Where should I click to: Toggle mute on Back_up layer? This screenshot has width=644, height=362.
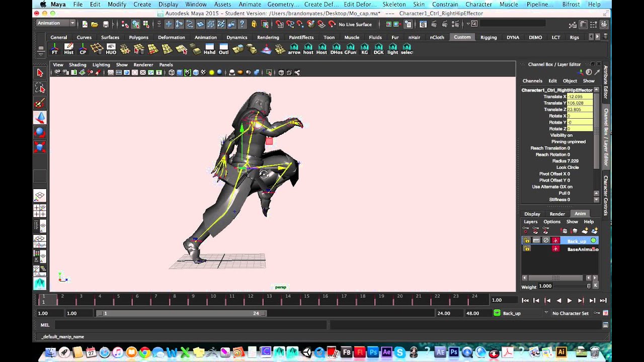coord(546,241)
